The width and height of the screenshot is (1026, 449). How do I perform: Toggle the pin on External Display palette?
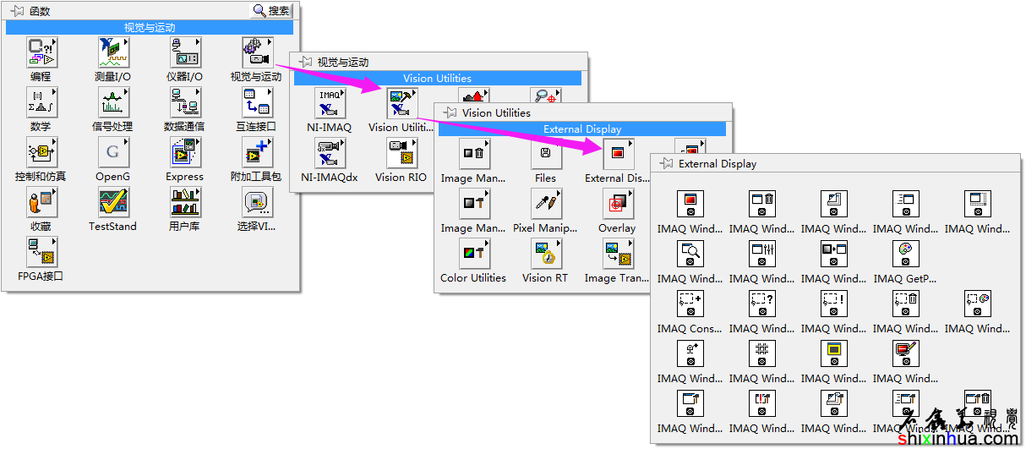pos(665,164)
